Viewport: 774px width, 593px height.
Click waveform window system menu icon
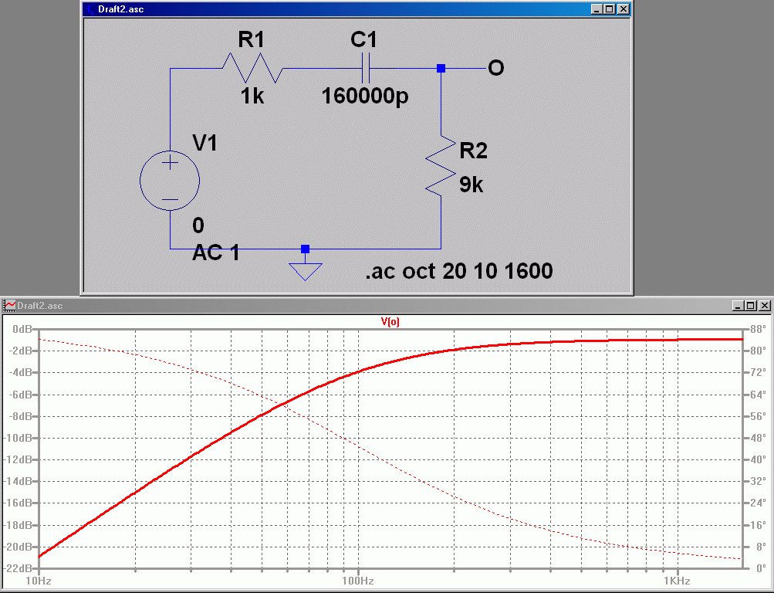click(9, 306)
